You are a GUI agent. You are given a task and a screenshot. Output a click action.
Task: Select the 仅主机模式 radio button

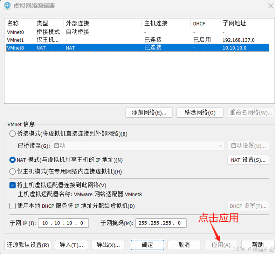coord(12,172)
